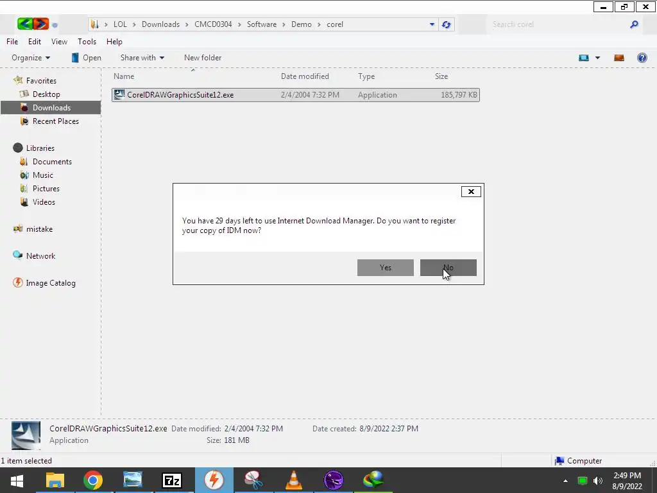Click the refresh icon beside the address bar
Viewport: 657px width, 493px height.
pyautogui.click(x=447, y=25)
